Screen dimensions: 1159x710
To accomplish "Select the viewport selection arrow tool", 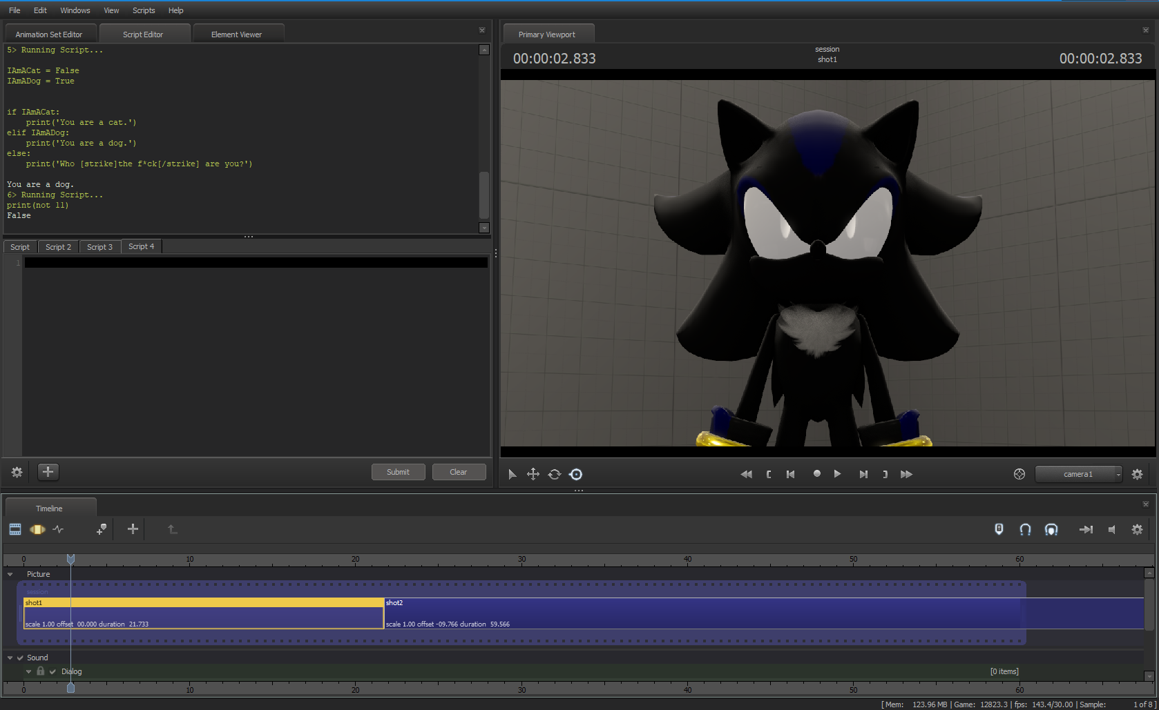I will [x=512, y=474].
